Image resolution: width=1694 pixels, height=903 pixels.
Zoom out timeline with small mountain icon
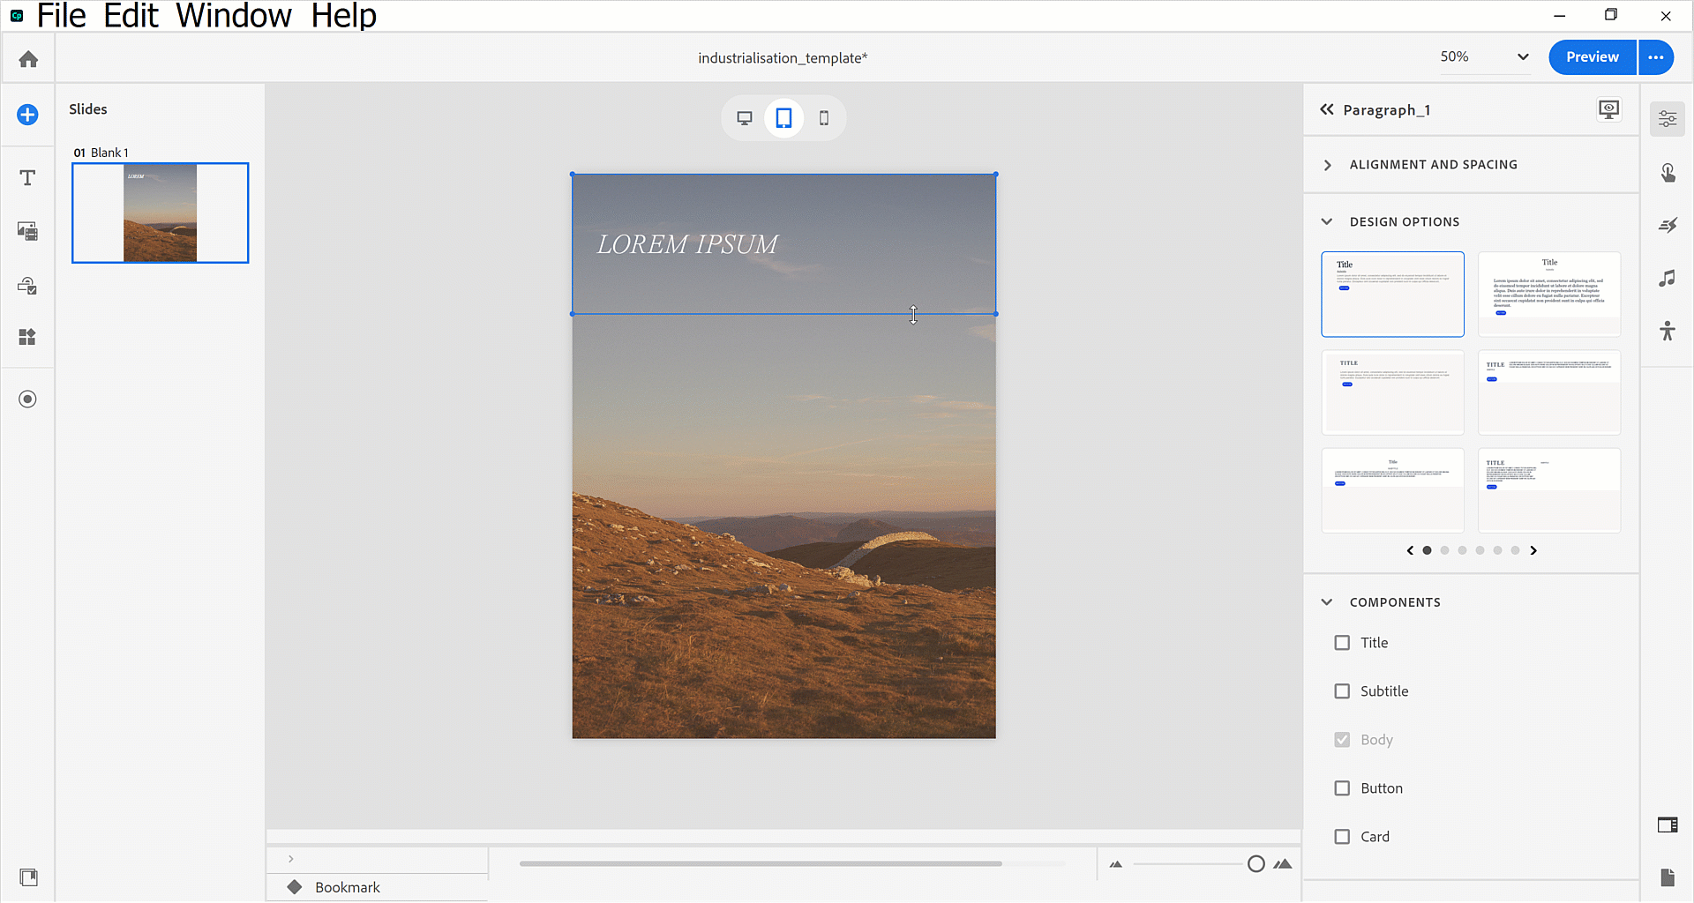[1116, 864]
